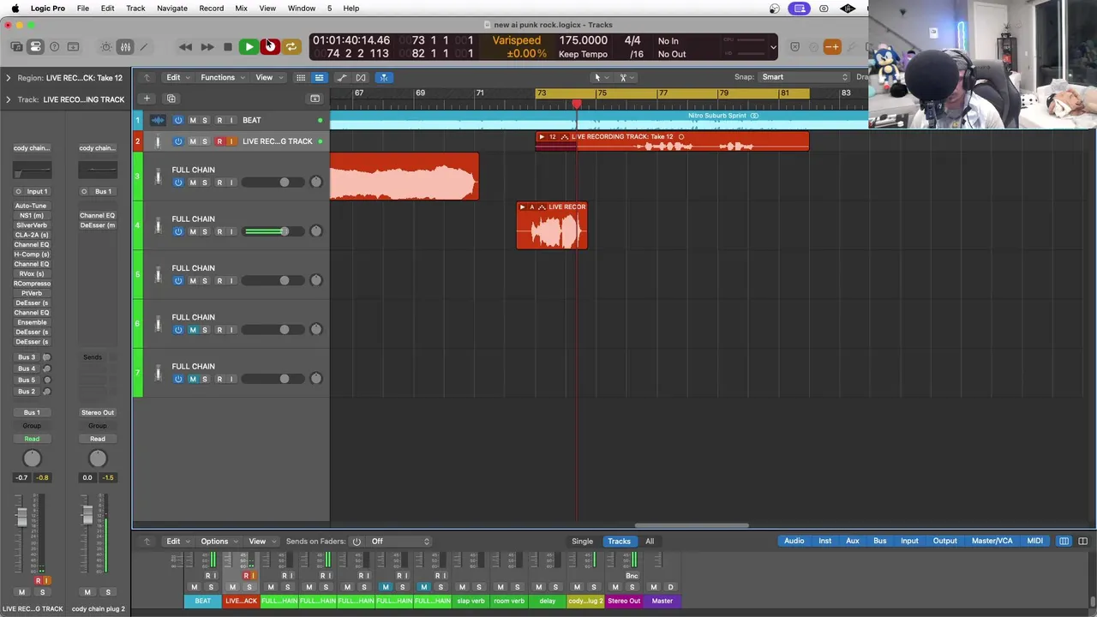Open the Pointer left-click tool menu
The width and height of the screenshot is (1097, 617).
[601, 77]
